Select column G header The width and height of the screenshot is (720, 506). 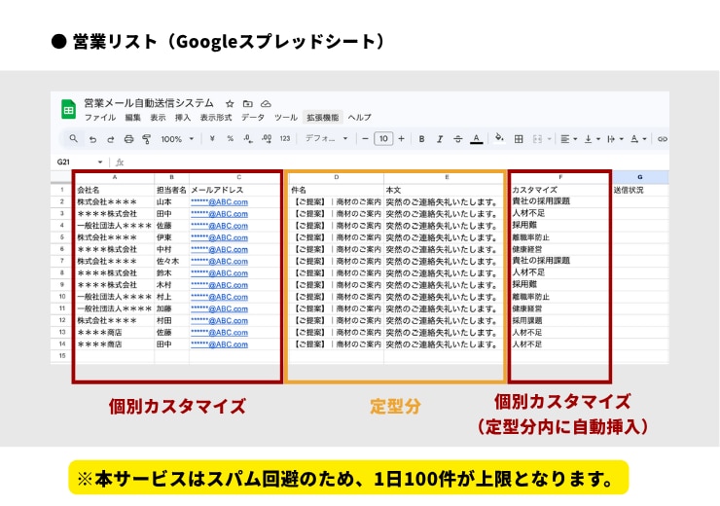(x=639, y=177)
